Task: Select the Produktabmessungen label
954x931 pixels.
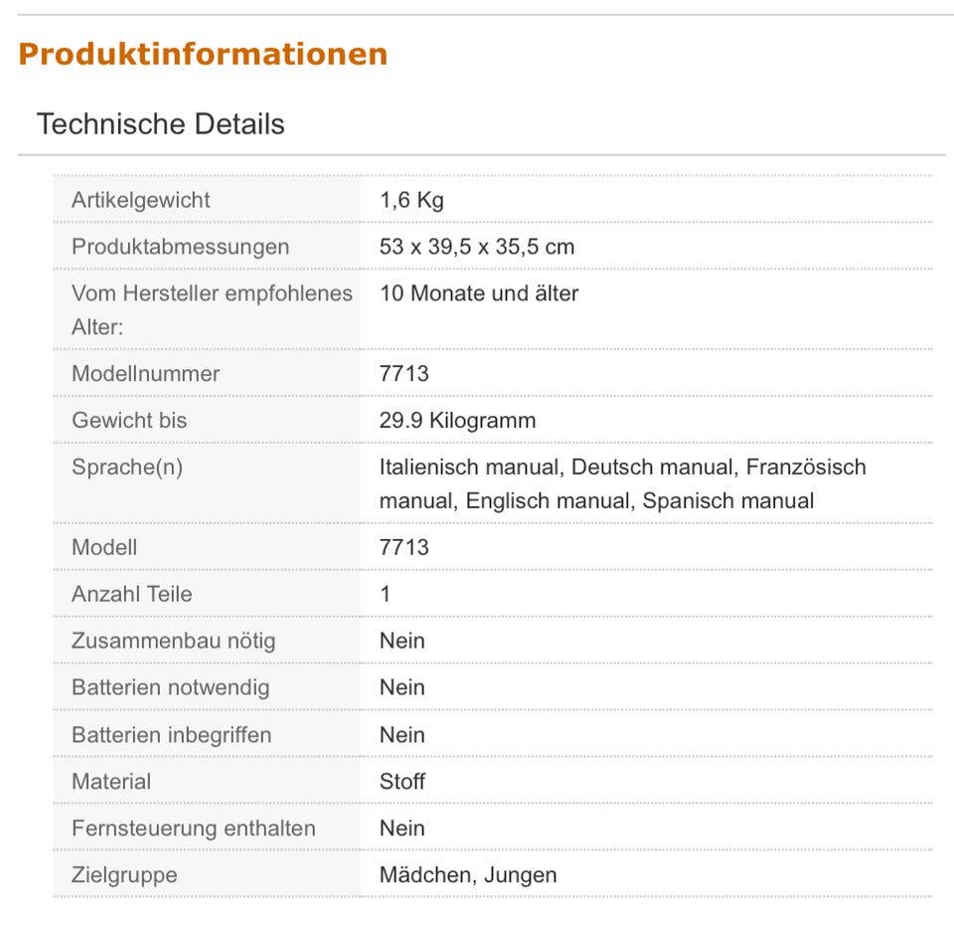Action: click(180, 247)
